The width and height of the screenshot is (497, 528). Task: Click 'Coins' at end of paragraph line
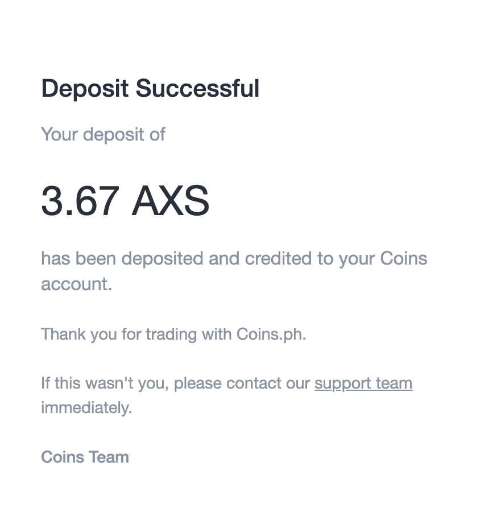[x=403, y=259]
